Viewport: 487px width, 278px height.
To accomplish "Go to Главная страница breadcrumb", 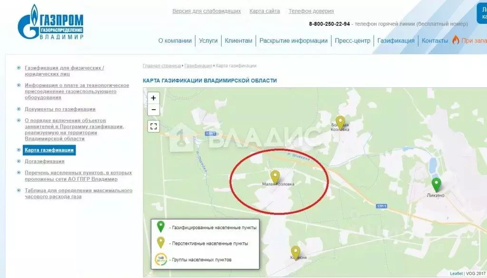I will click(162, 65).
